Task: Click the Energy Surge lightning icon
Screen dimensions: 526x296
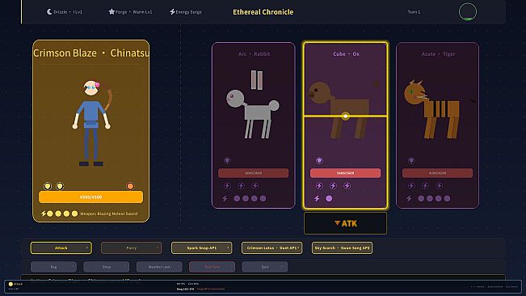Action: pyautogui.click(x=172, y=12)
